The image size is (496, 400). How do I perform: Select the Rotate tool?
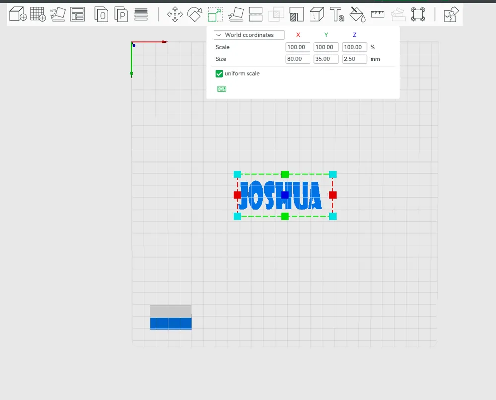195,14
